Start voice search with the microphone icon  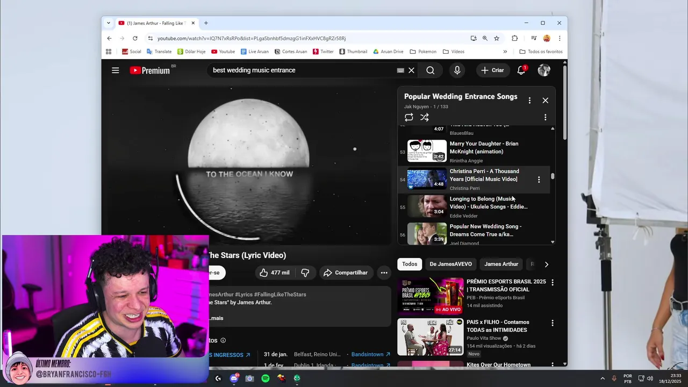457,70
